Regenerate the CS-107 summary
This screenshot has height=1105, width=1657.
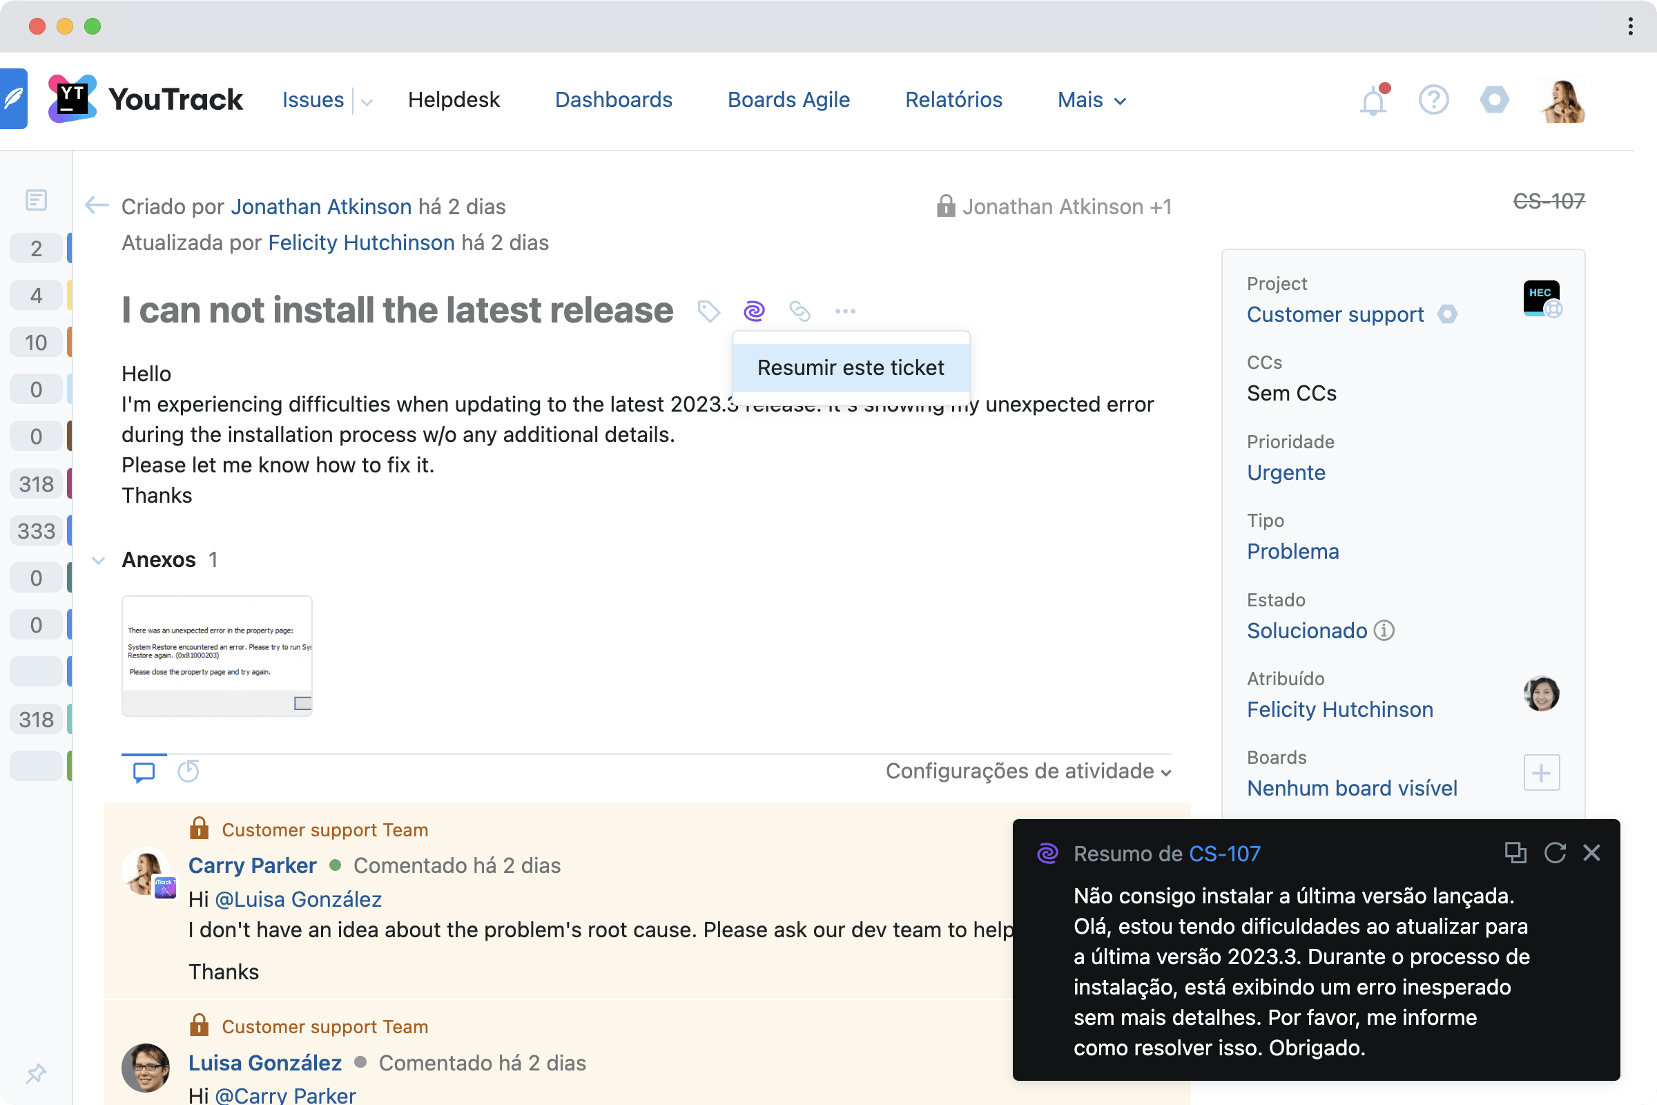pos(1554,853)
